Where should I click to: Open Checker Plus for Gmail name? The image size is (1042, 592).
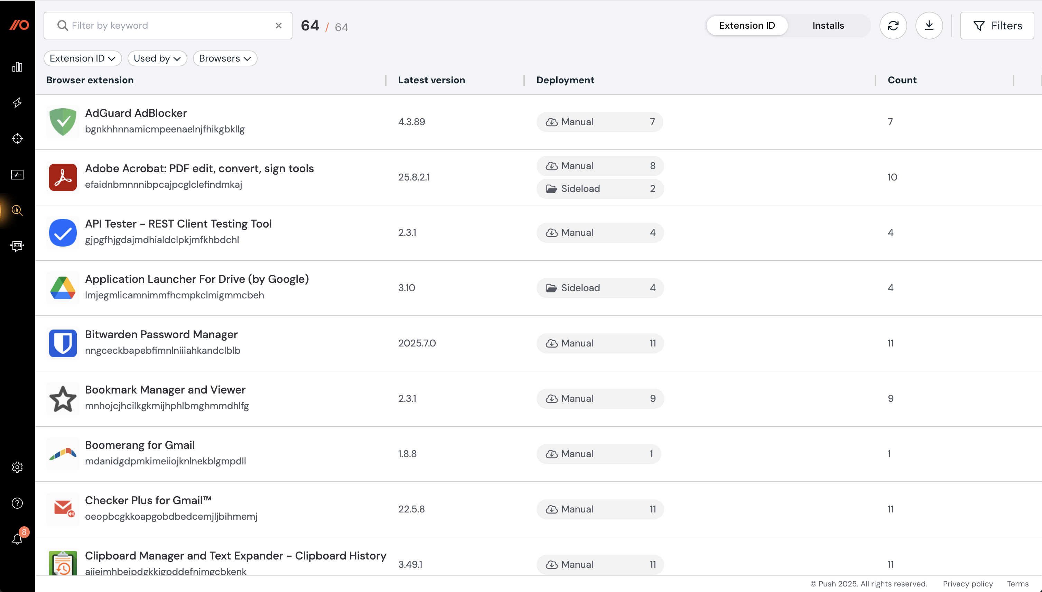tap(148, 500)
